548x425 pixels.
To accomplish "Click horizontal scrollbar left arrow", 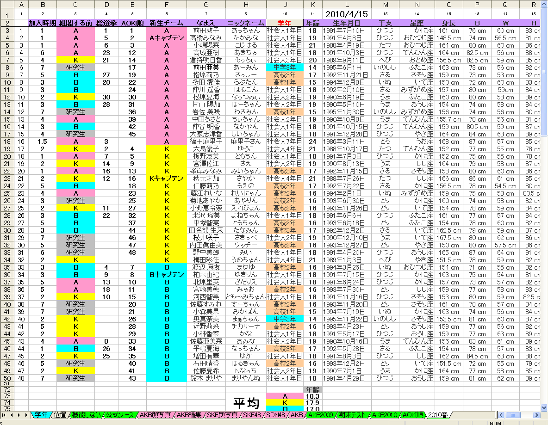I will click(502, 415).
